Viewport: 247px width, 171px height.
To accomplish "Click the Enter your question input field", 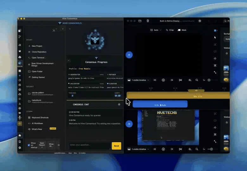I will click(90, 146).
